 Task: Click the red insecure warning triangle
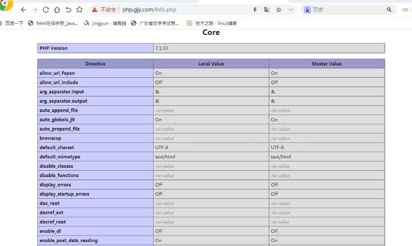[95, 10]
